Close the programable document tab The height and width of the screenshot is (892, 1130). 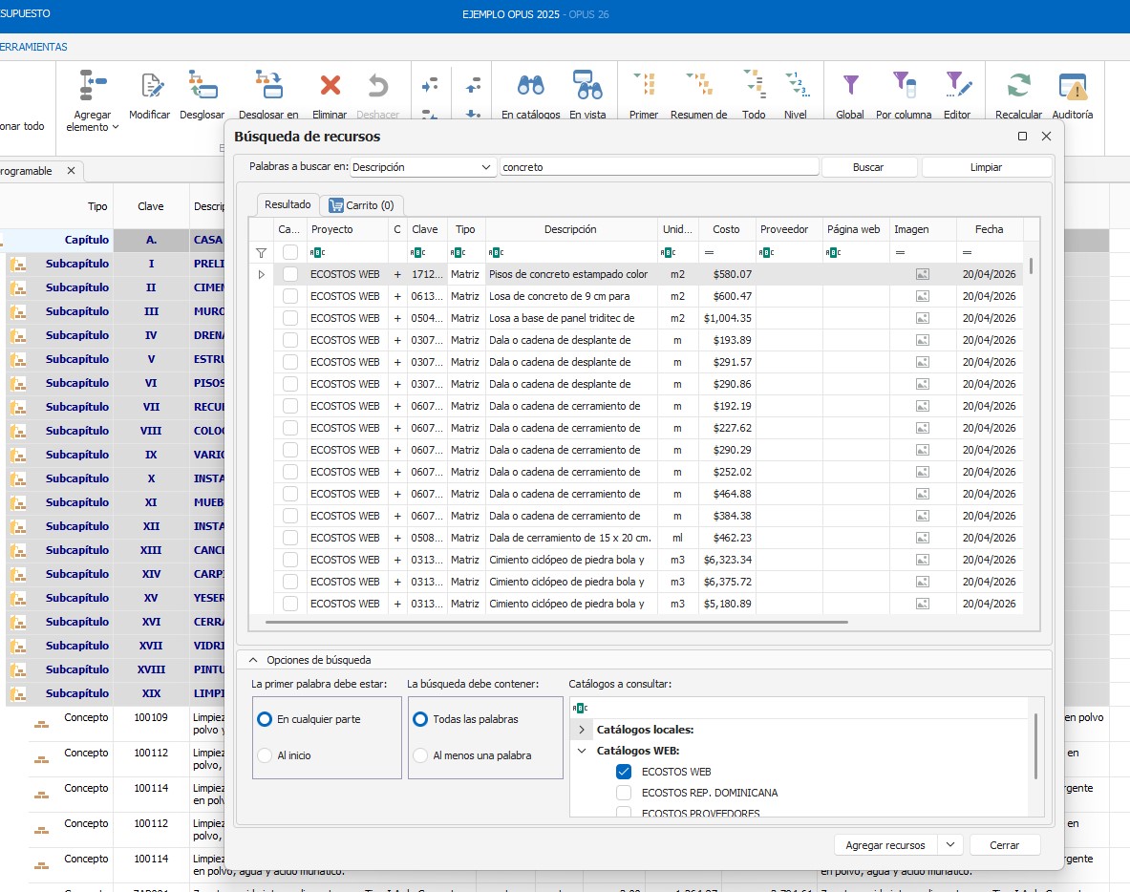pyautogui.click(x=71, y=171)
